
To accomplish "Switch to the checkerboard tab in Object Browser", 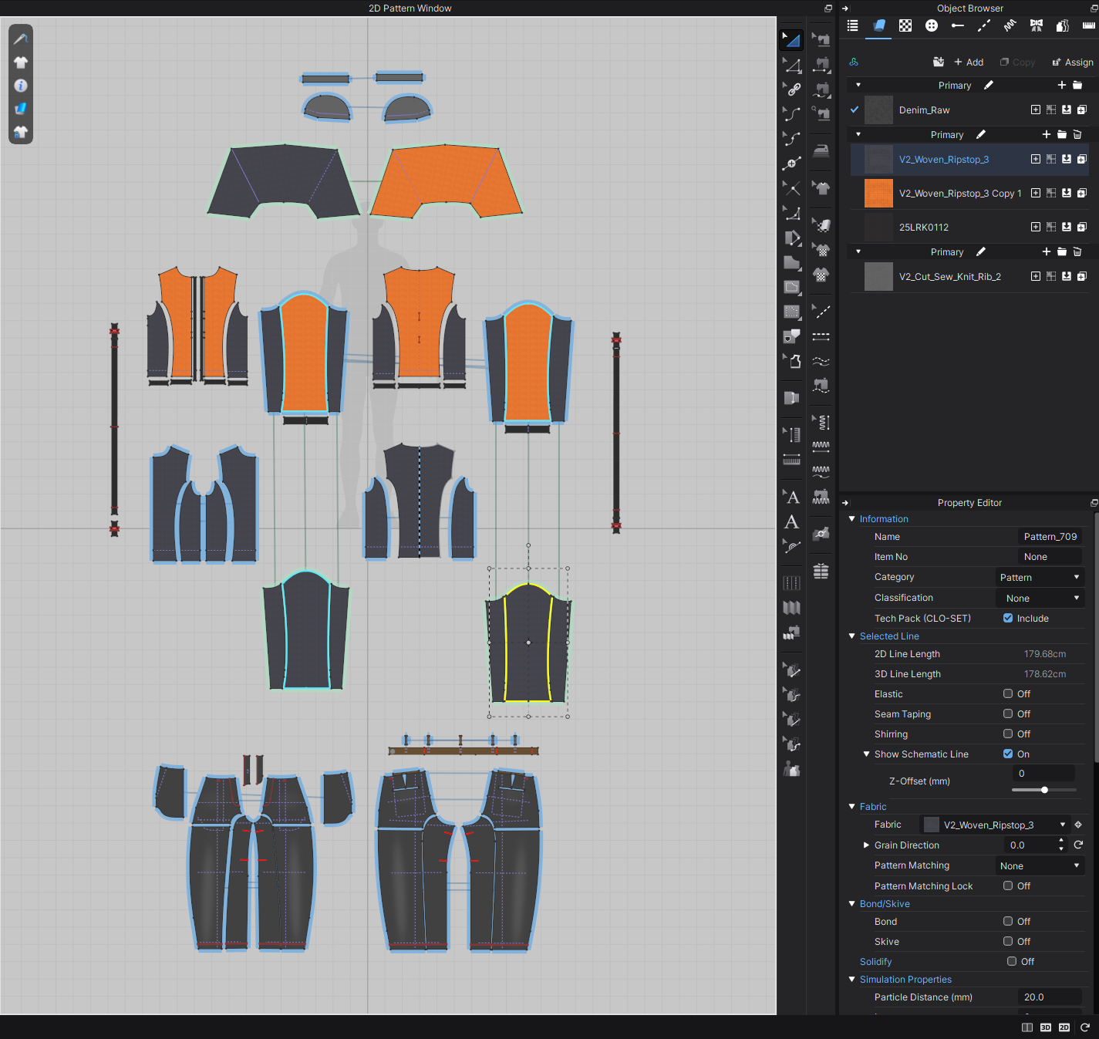I will 905,25.
